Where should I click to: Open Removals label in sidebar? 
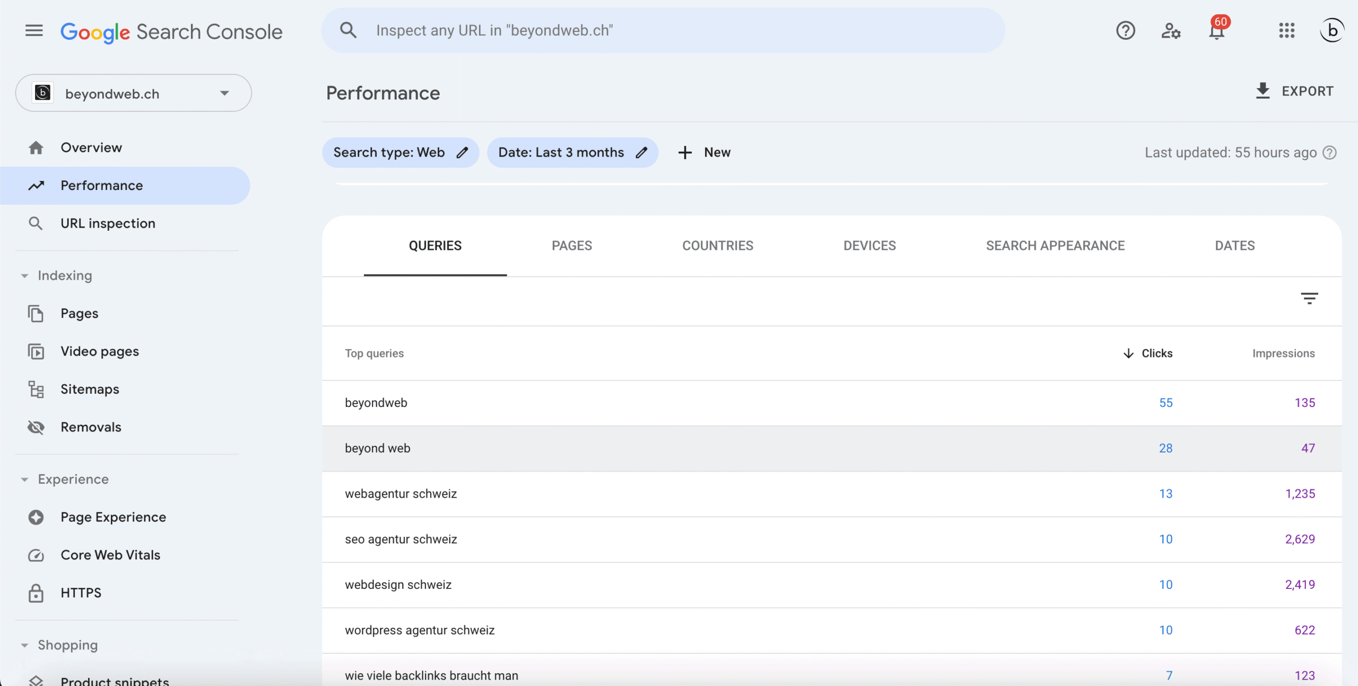tap(91, 427)
